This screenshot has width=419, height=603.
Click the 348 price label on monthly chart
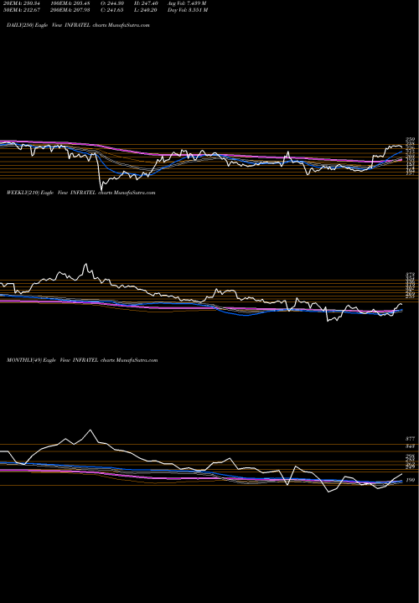pyautogui.click(x=410, y=446)
